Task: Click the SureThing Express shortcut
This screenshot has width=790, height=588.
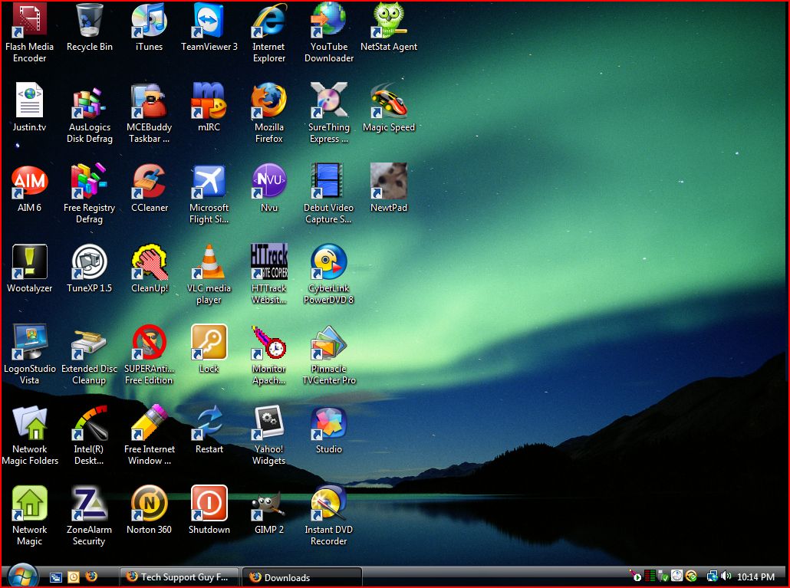Action: click(328, 100)
